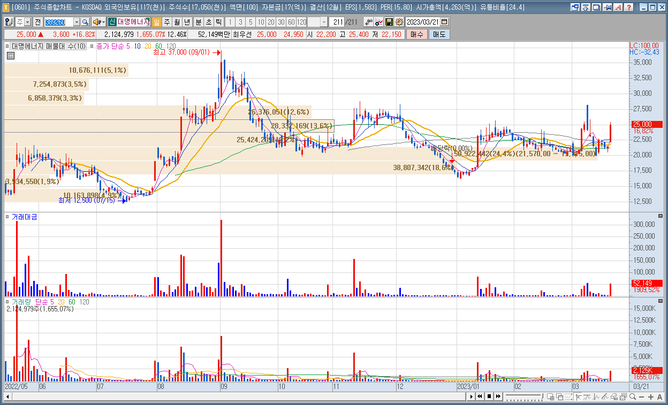Choose the 120 interval button
The width and height of the screenshot is (668, 405).
pyautogui.click(x=301, y=22)
